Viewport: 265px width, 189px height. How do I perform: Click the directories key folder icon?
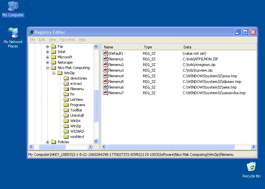tap(66, 78)
